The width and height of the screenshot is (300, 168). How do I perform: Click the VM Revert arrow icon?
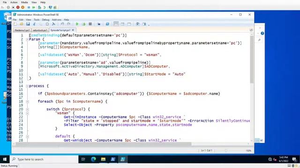tap(45, 7)
